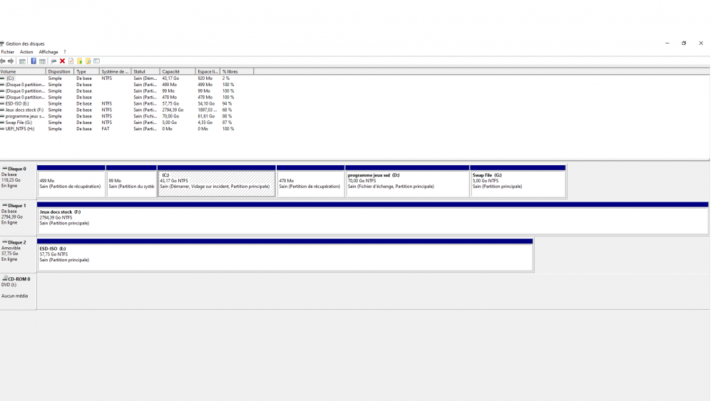Viewport: 713px width, 401px height.
Task: Click the disk connect icon left of red X
Action: click(x=53, y=61)
